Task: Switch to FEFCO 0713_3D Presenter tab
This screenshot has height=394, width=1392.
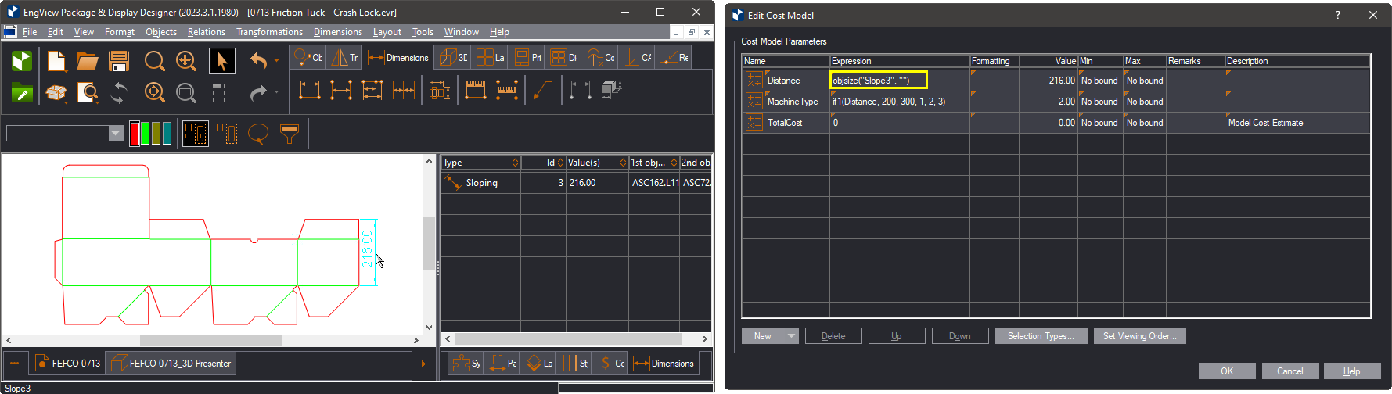Action: (171, 364)
